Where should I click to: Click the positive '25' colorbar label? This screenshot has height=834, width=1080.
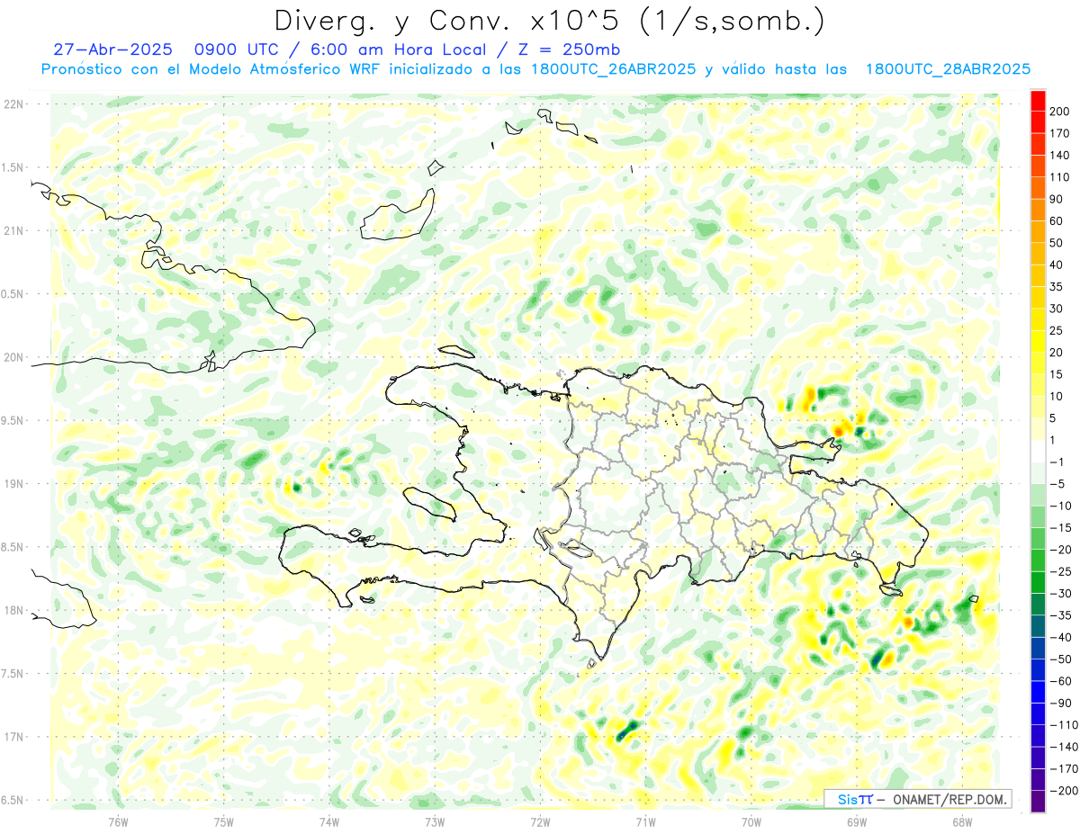[1057, 331]
